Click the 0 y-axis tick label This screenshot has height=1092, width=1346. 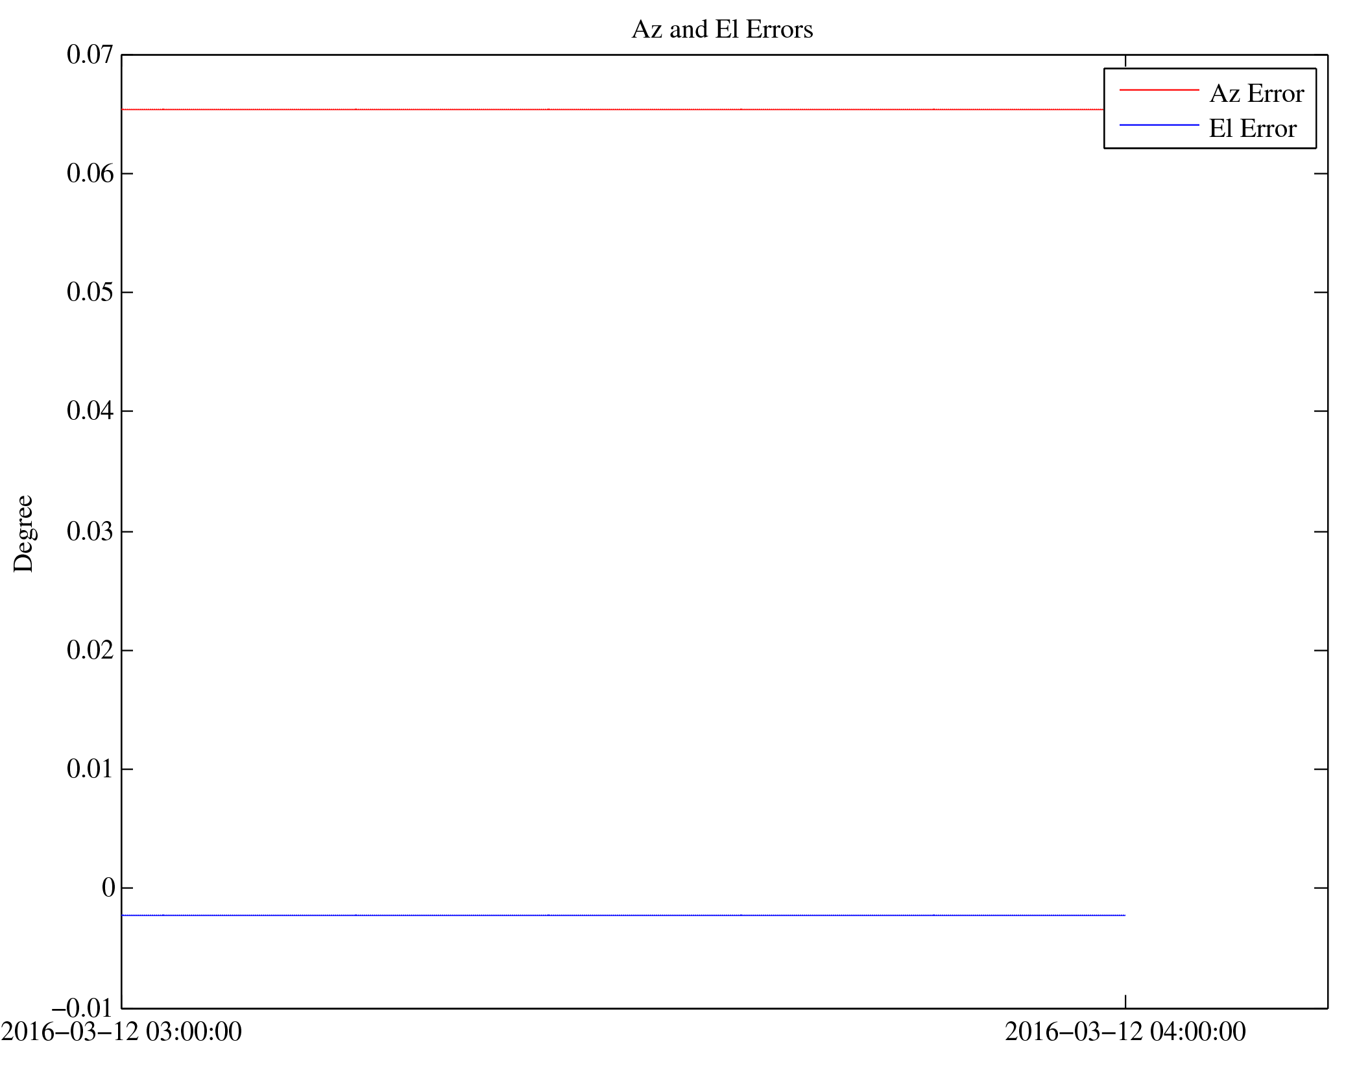(108, 888)
